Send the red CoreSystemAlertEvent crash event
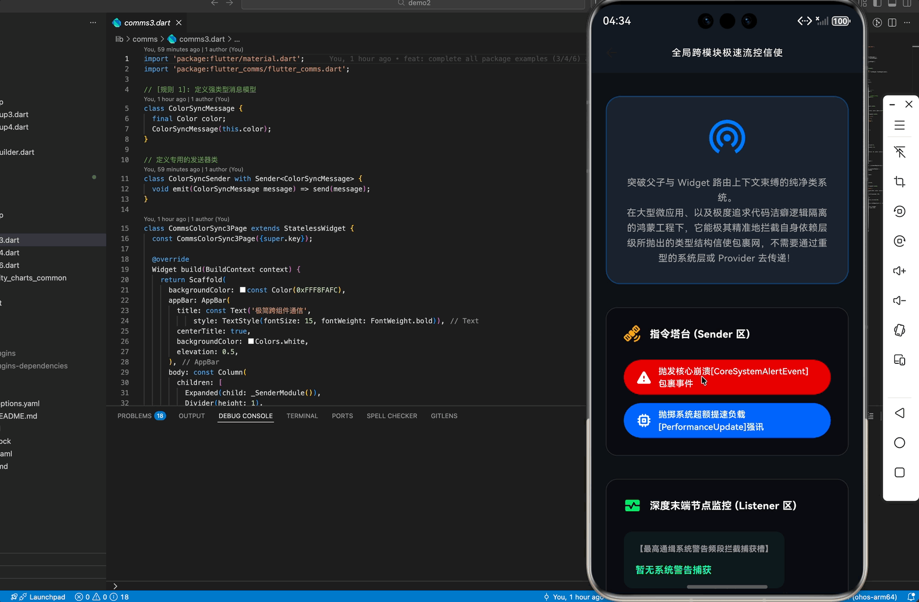Image resolution: width=919 pixels, height=602 pixels. [x=727, y=377]
